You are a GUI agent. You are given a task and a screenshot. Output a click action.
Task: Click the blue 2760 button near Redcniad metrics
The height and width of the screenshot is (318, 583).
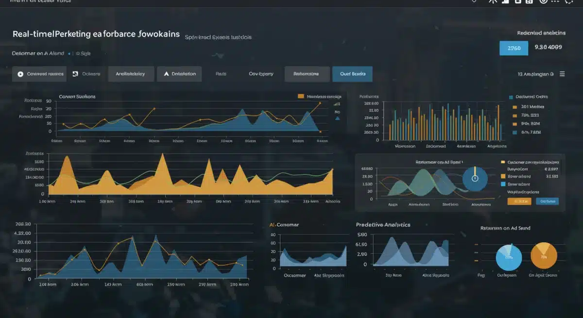[514, 48]
